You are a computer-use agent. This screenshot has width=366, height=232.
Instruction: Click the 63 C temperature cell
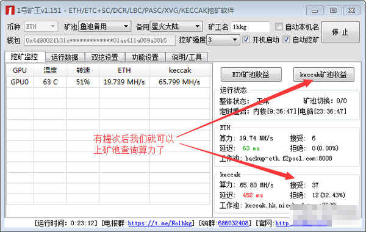click(x=50, y=82)
